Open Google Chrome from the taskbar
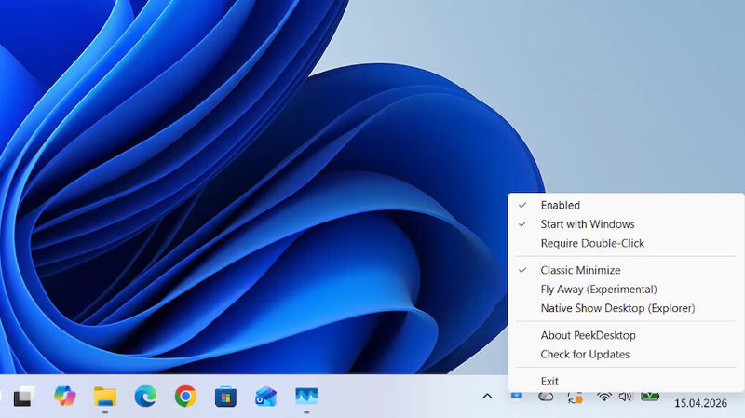This screenshot has height=418, width=745. tap(185, 397)
